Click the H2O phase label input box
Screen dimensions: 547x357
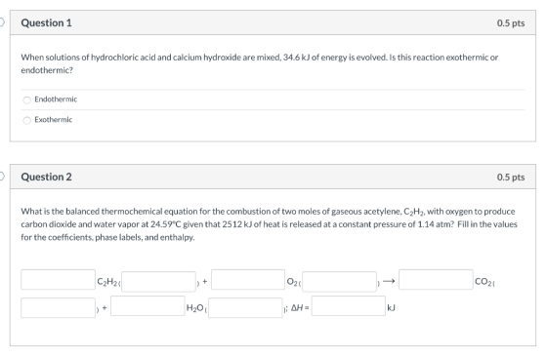click(245, 307)
